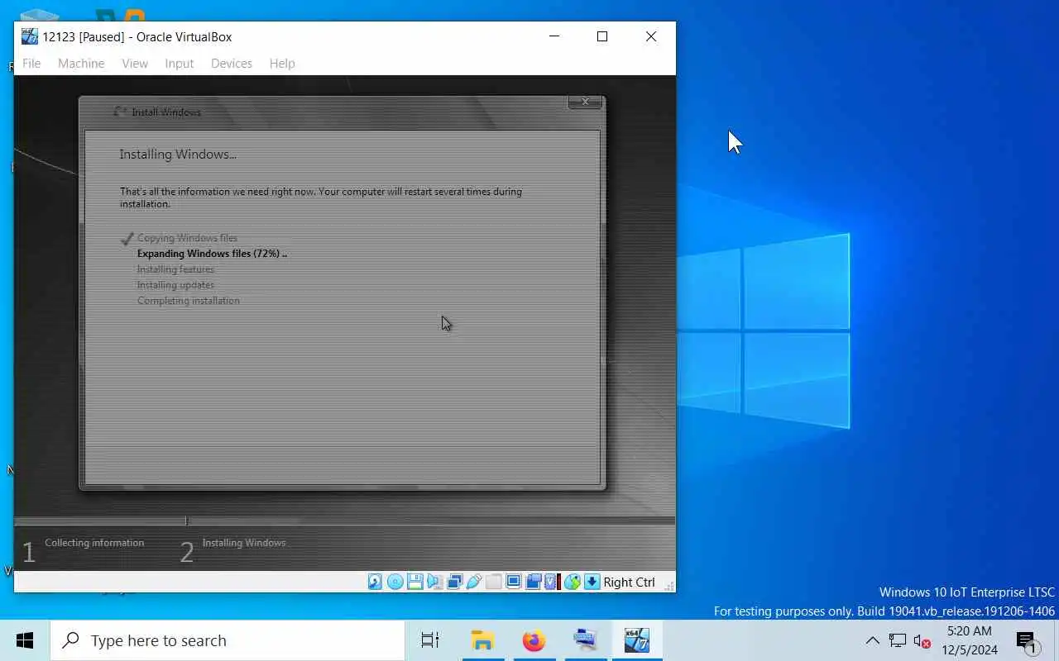Open File Explorer from taskbar
This screenshot has height=661, width=1059.
[x=482, y=640]
